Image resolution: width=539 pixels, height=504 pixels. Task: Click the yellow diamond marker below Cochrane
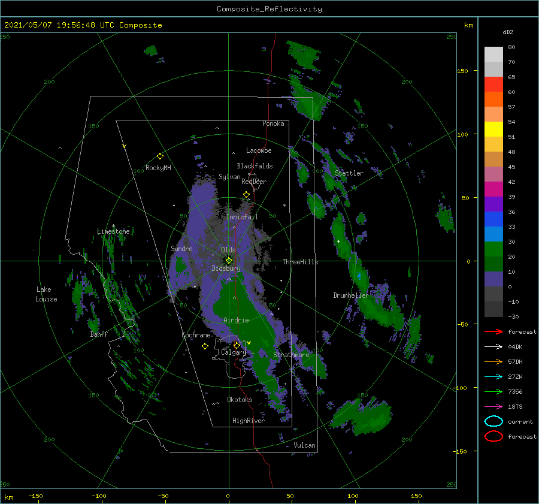pyautogui.click(x=205, y=346)
